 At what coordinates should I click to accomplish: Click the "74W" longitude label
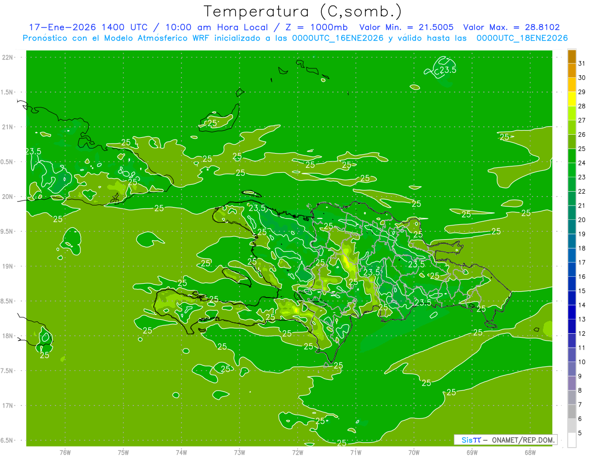click(x=181, y=452)
